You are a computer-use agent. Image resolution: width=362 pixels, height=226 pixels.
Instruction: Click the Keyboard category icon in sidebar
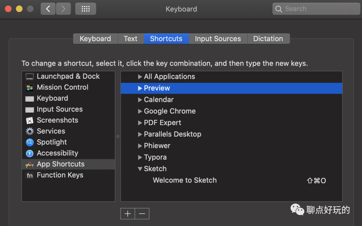coord(29,99)
